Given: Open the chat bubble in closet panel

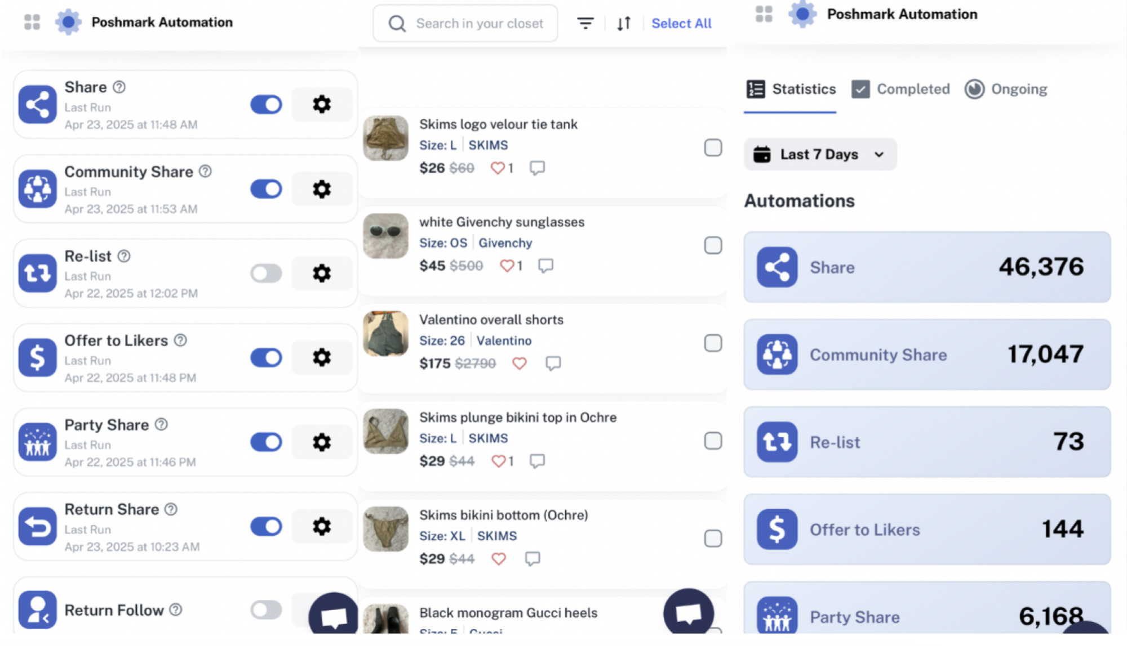Looking at the screenshot, I should click(x=689, y=612).
